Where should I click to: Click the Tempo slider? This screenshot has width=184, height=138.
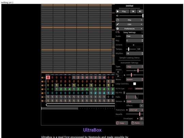coord(131,49)
